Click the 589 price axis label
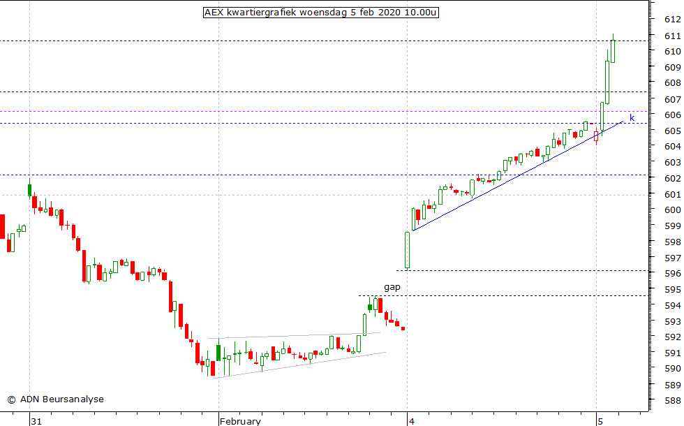Viewport: 684px width, 426px height. tap(672, 385)
